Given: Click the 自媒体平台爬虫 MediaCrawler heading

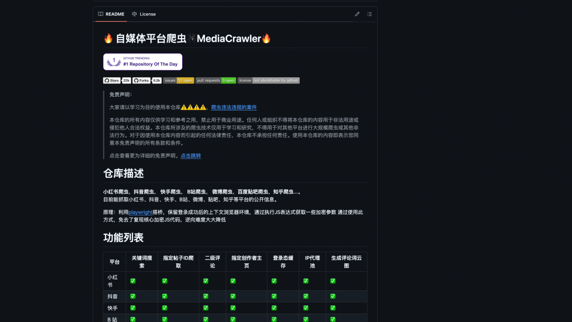Looking at the screenshot, I should click(187, 39).
